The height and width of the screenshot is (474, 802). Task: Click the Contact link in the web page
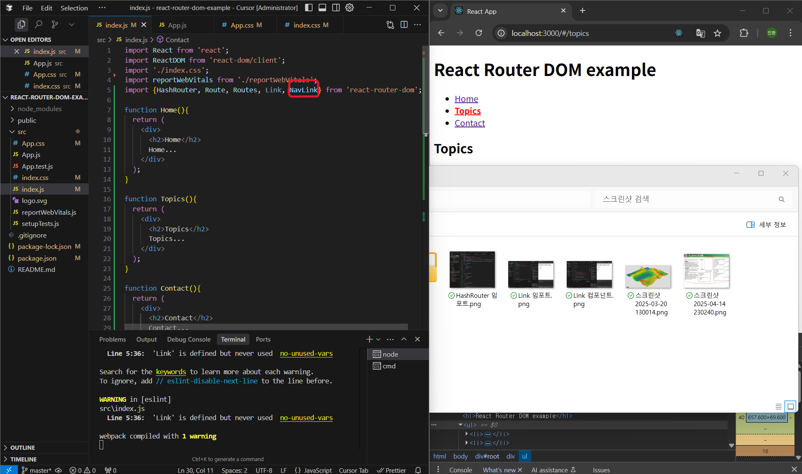(470, 123)
